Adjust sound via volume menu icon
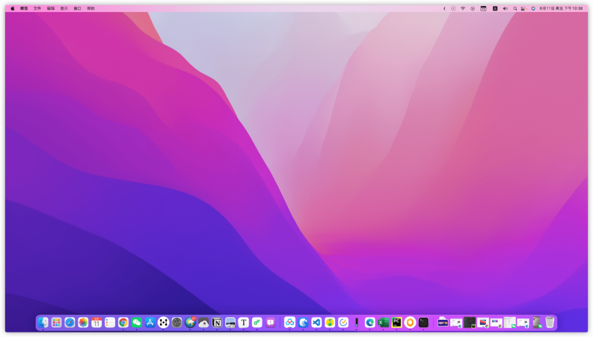 505,8
